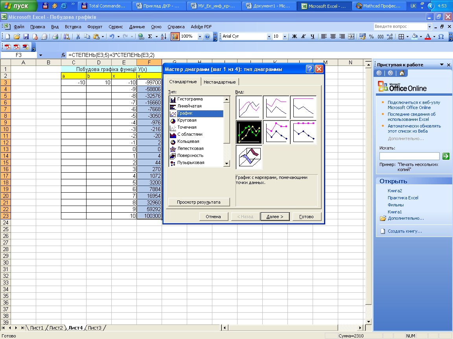Click the Open folder icon in the toolbar
The width and height of the screenshot is (453, 339).
[x=17, y=36]
